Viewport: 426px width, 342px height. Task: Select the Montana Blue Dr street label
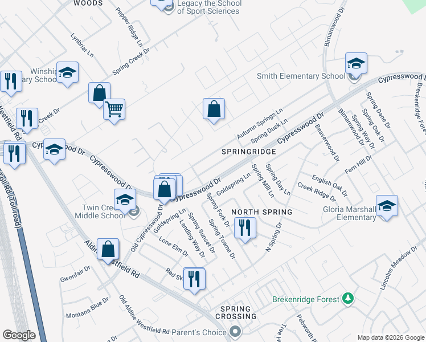click(88, 308)
